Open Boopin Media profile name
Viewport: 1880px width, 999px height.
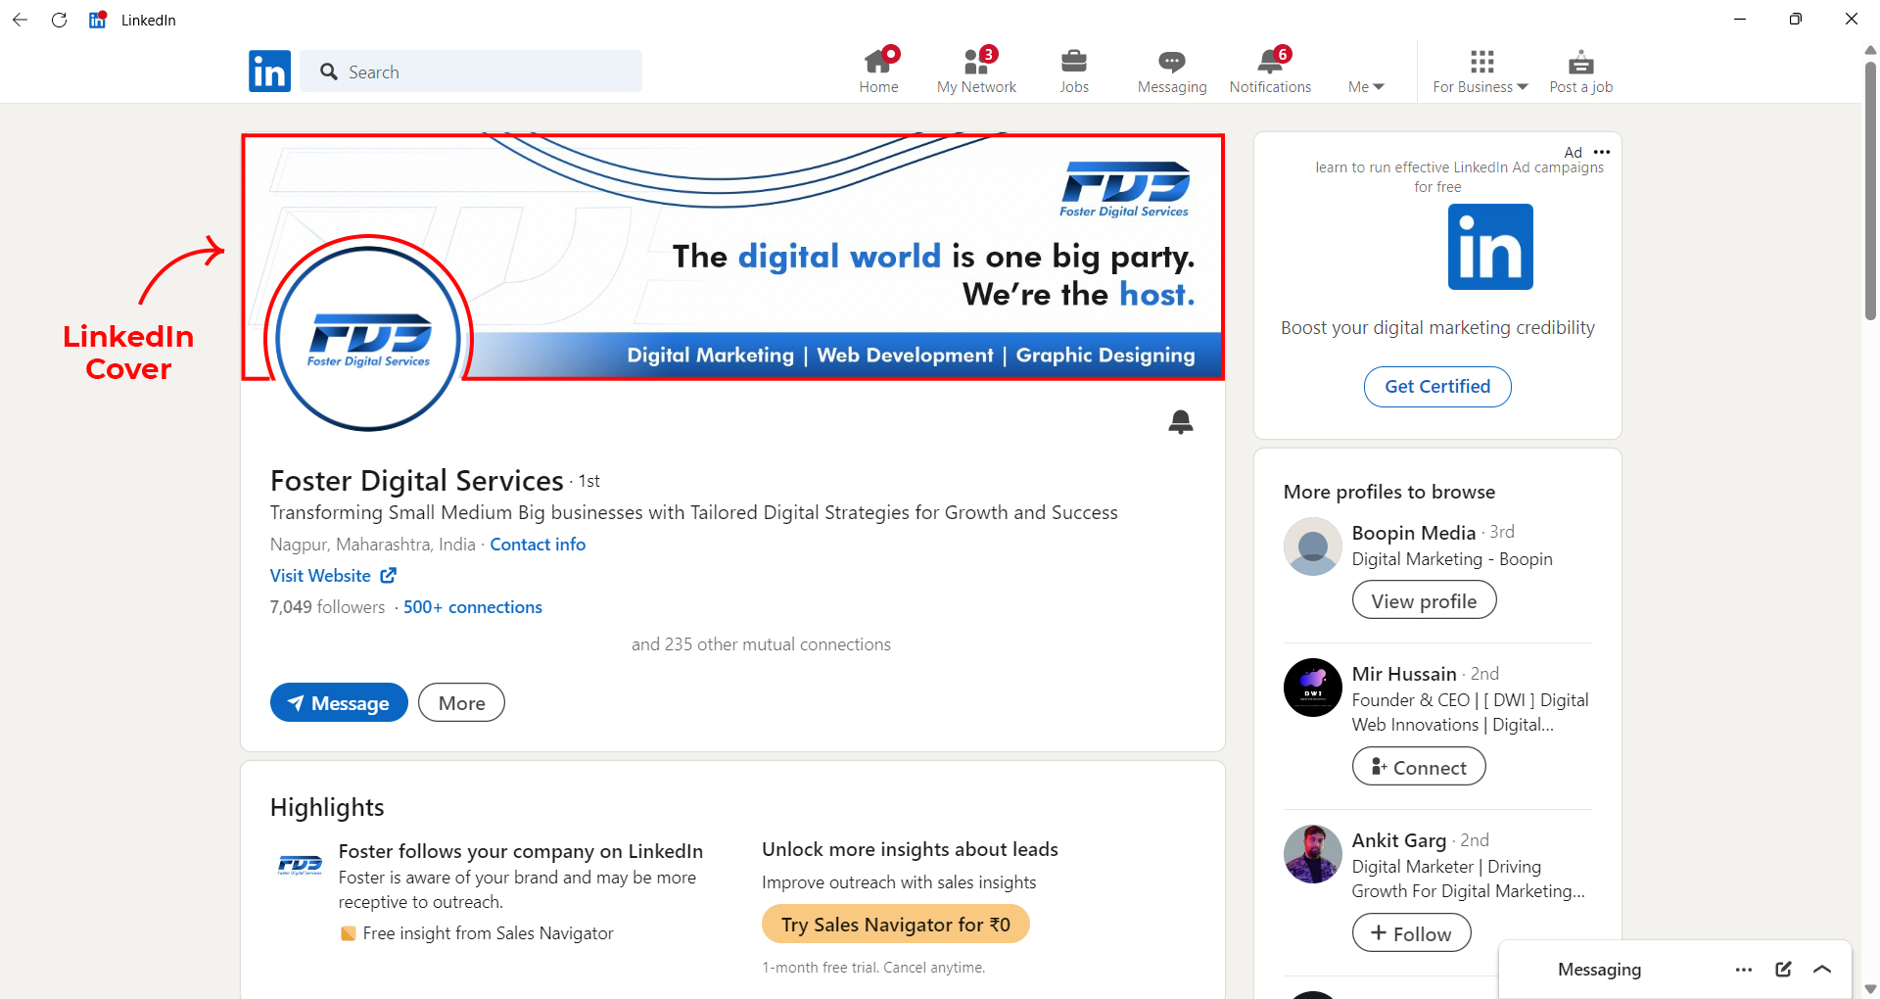[1413, 533]
